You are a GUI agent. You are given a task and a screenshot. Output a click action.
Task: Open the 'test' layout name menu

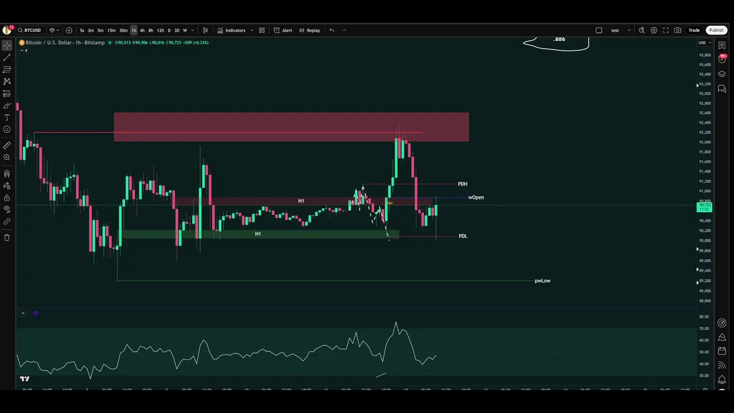click(615, 30)
